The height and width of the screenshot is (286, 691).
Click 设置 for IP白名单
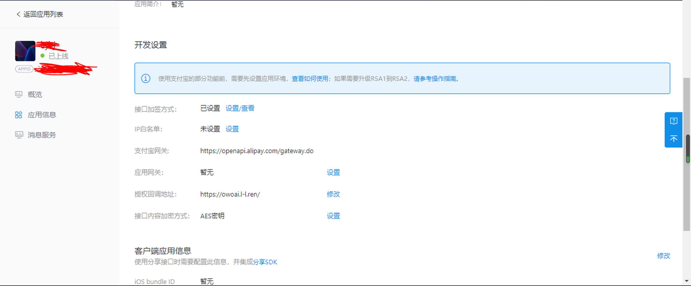point(232,129)
